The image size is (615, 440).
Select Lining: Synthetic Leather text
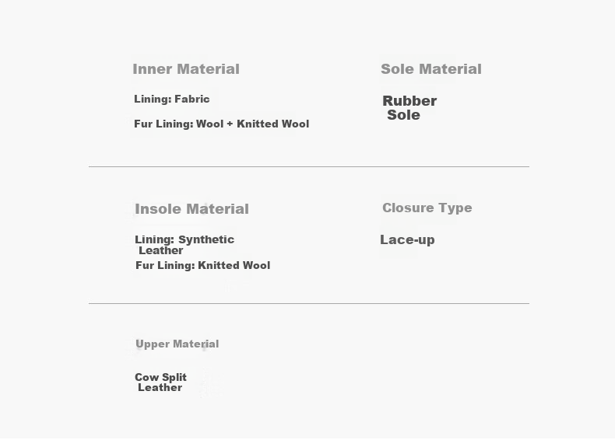click(184, 245)
